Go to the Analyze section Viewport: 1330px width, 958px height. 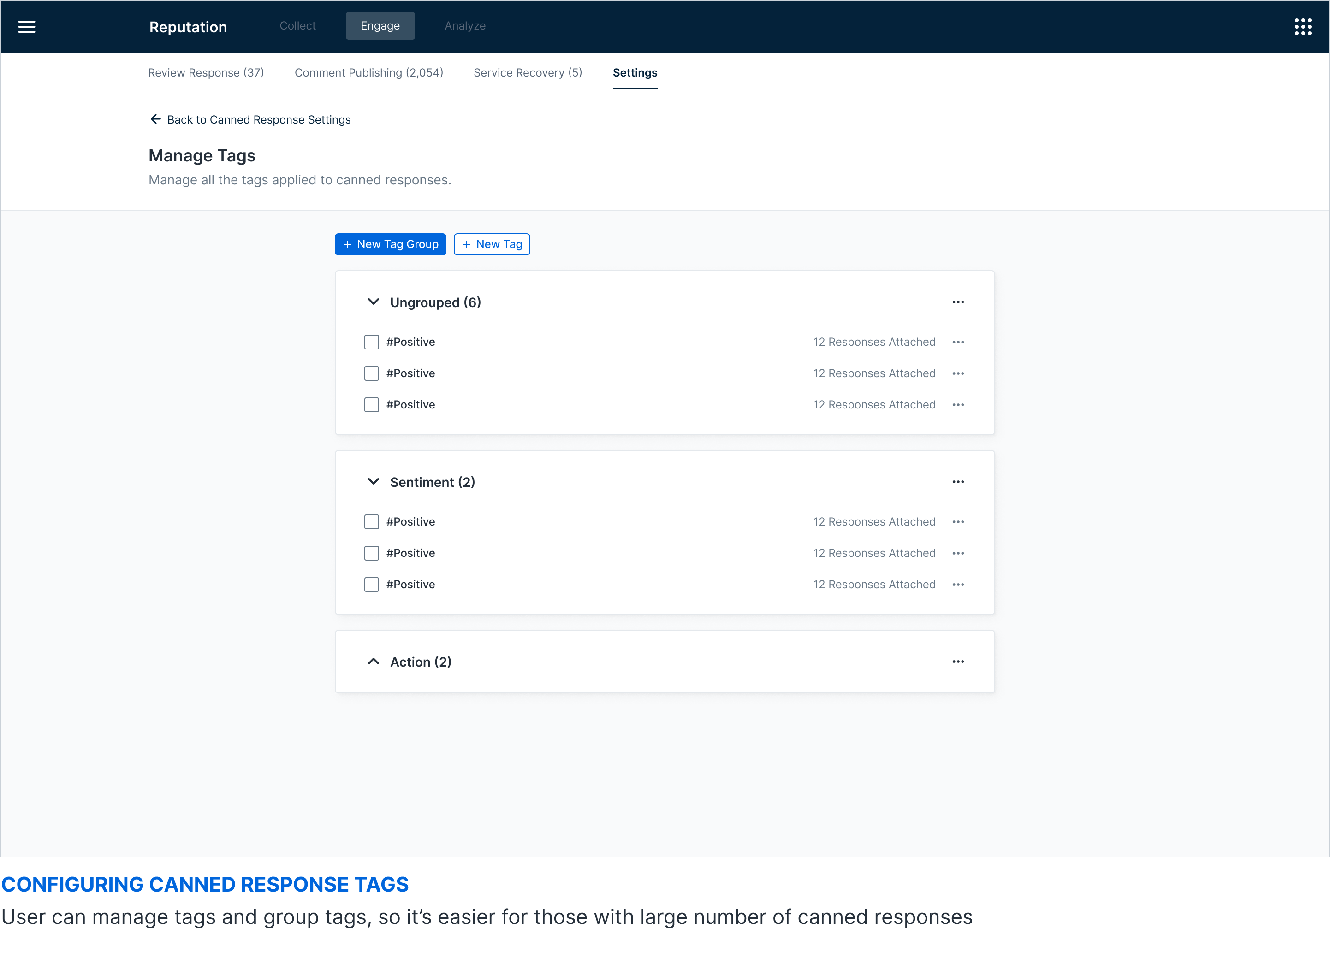(x=464, y=26)
